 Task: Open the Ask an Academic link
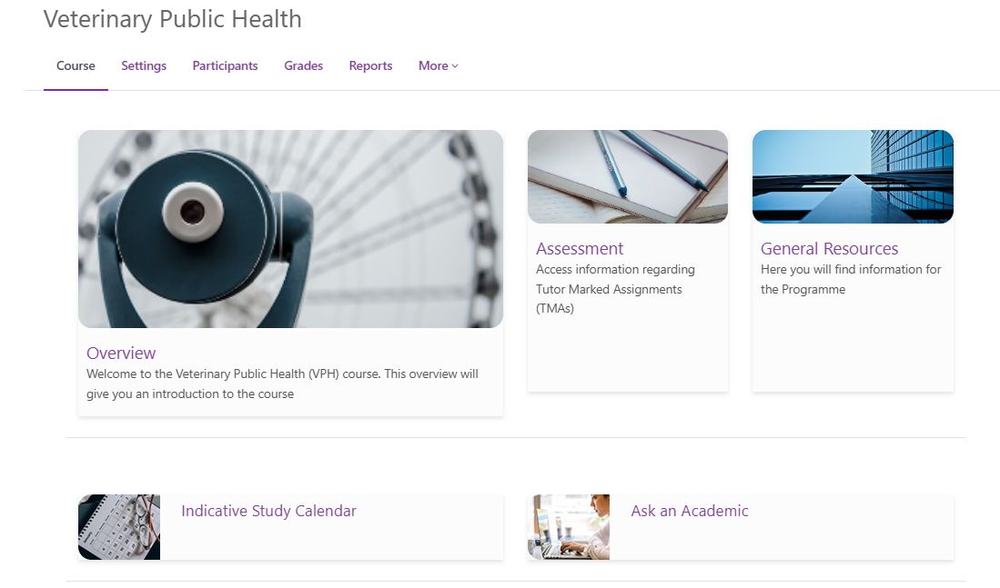690,511
